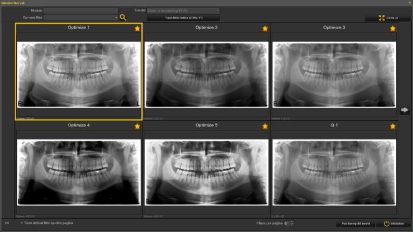
Task: Select the Optimize 3 filter thumbnail
Action: (x=335, y=75)
